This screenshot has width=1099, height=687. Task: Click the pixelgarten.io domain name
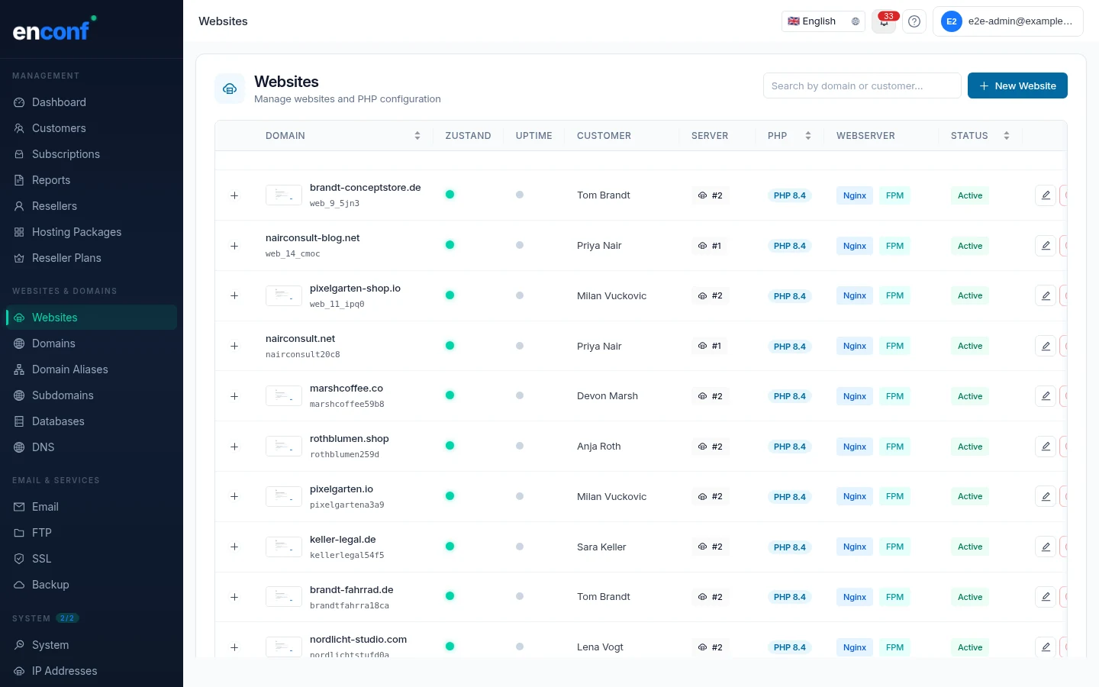coord(341,489)
